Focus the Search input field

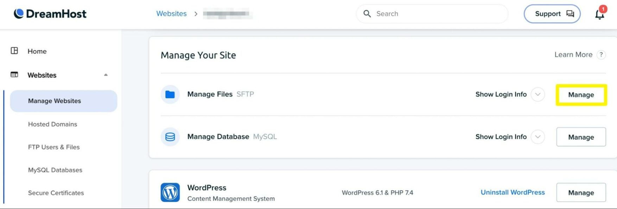436,14
